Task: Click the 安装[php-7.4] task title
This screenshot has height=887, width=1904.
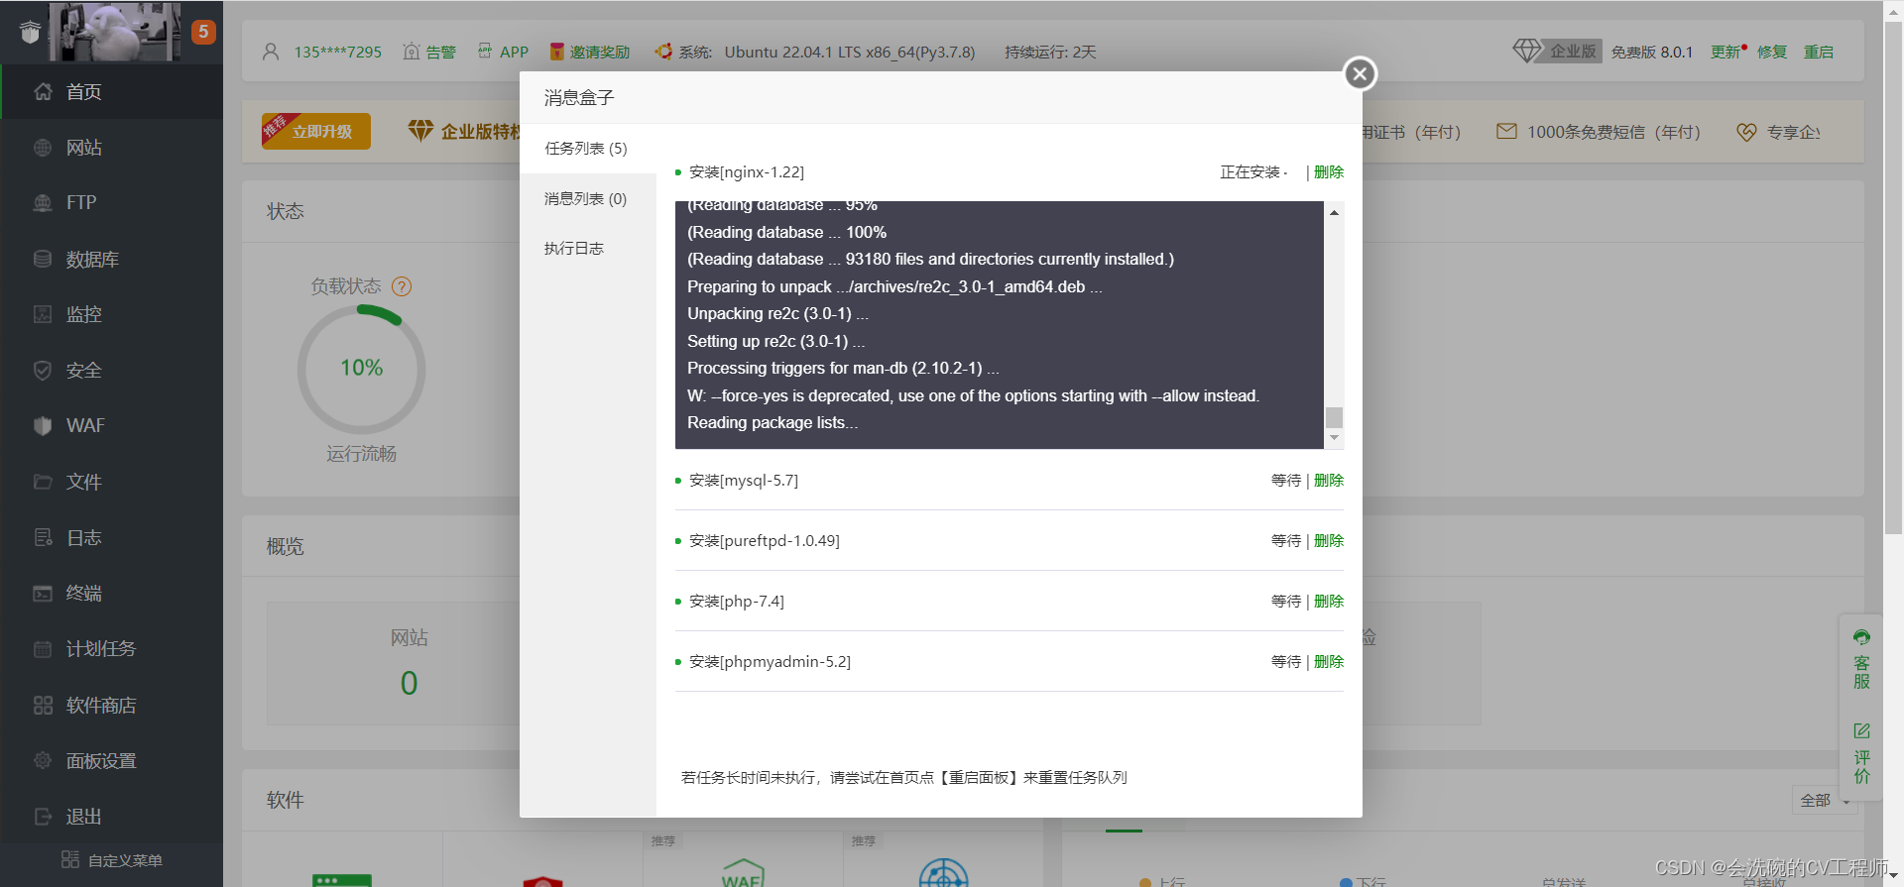Action: [x=737, y=602]
